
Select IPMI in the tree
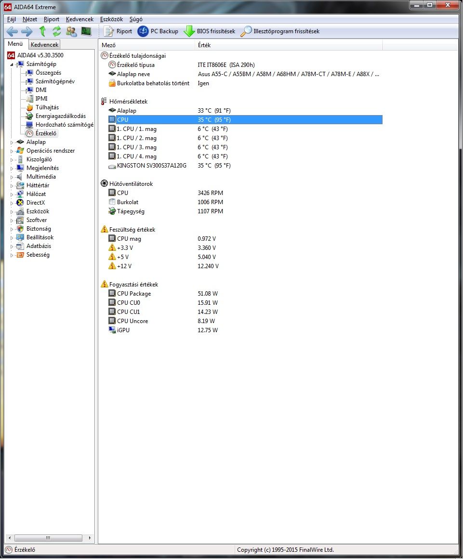point(41,98)
